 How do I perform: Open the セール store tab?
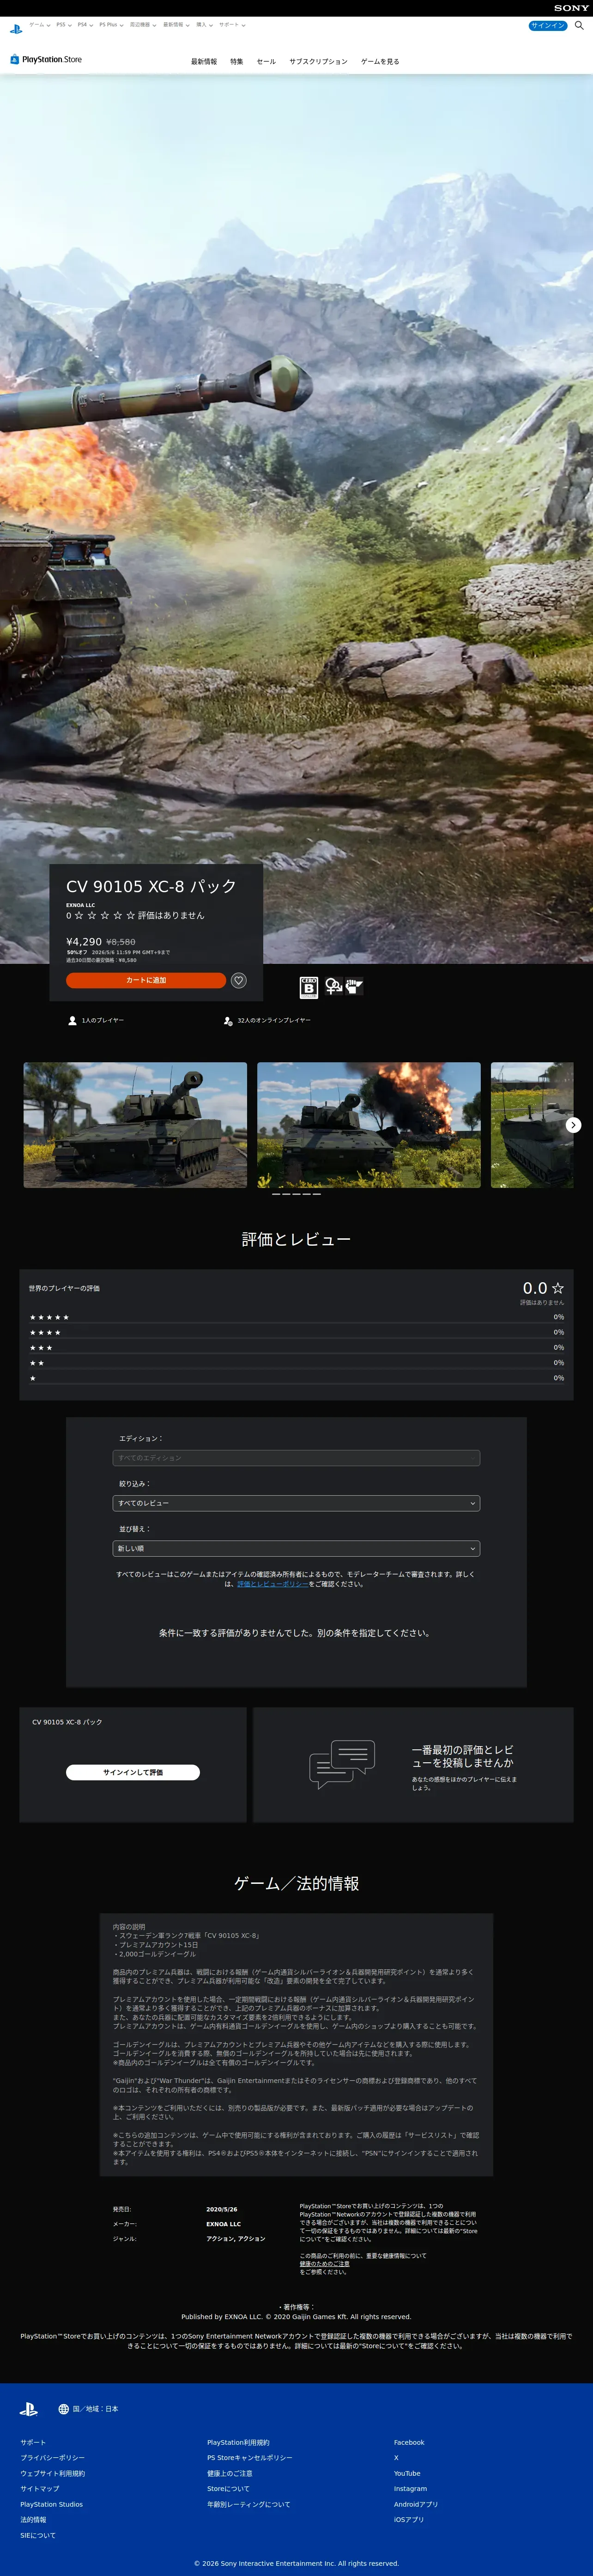[266, 62]
